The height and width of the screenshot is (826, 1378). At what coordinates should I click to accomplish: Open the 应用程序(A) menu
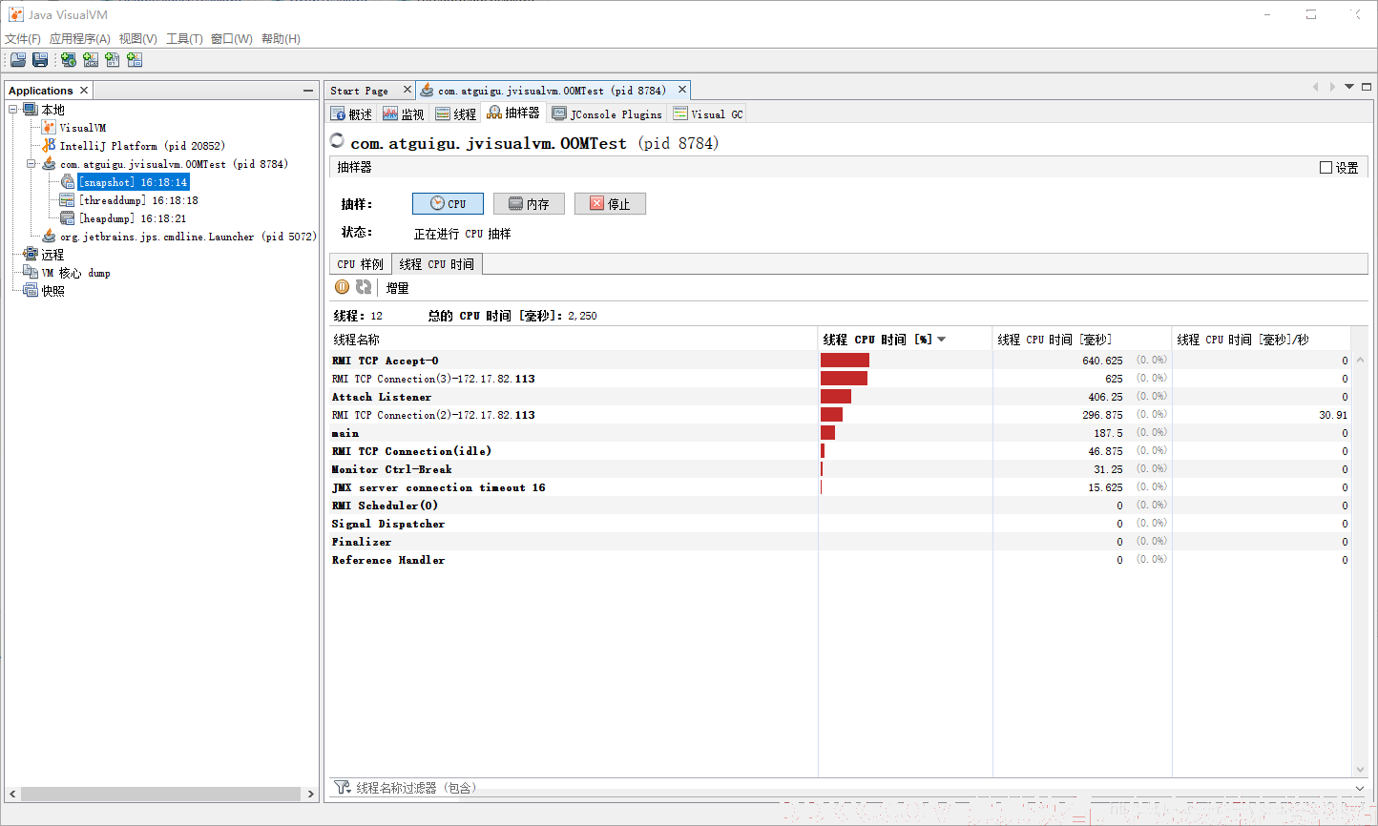point(80,38)
